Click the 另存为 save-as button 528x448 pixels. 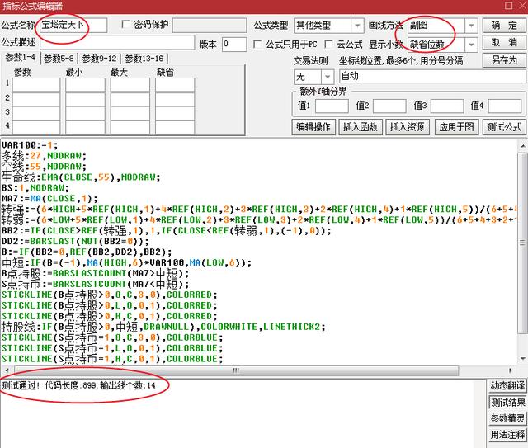(504, 60)
